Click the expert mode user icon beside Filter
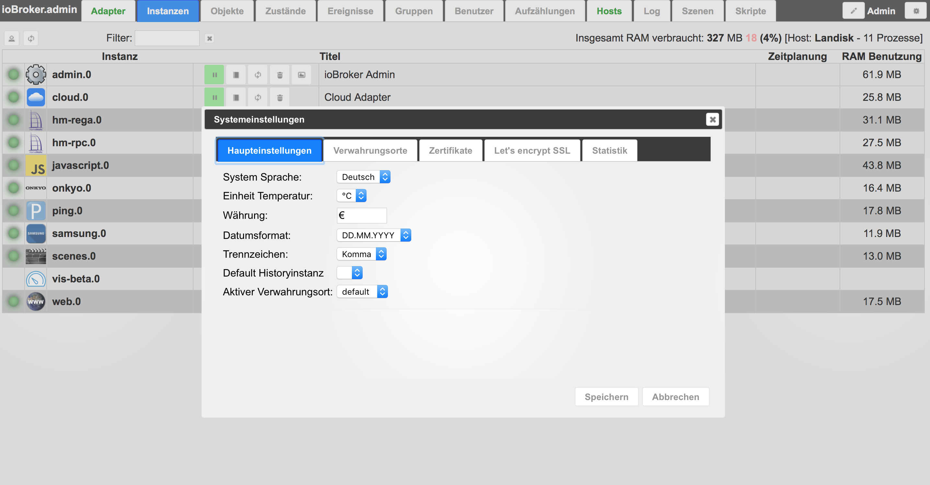The image size is (930, 485). (x=12, y=38)
